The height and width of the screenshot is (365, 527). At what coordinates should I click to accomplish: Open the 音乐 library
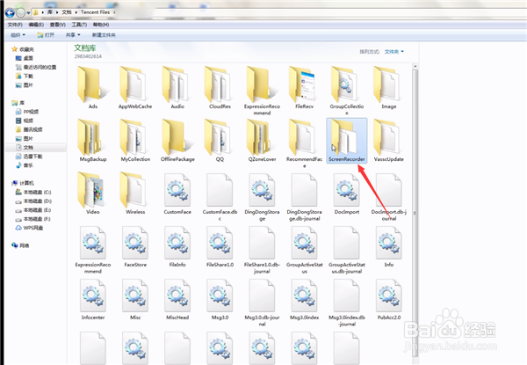coord(25,165)
